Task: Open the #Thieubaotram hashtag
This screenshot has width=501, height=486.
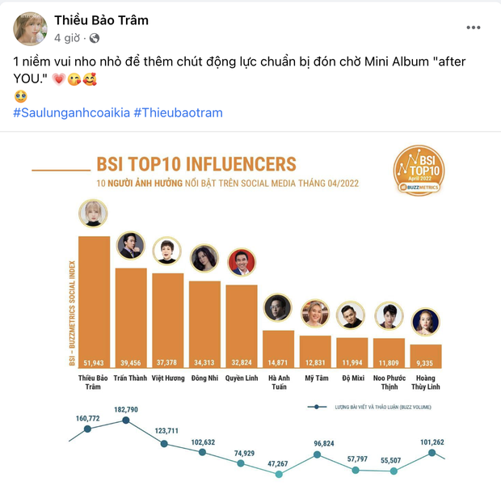Action: coord(178,112)
